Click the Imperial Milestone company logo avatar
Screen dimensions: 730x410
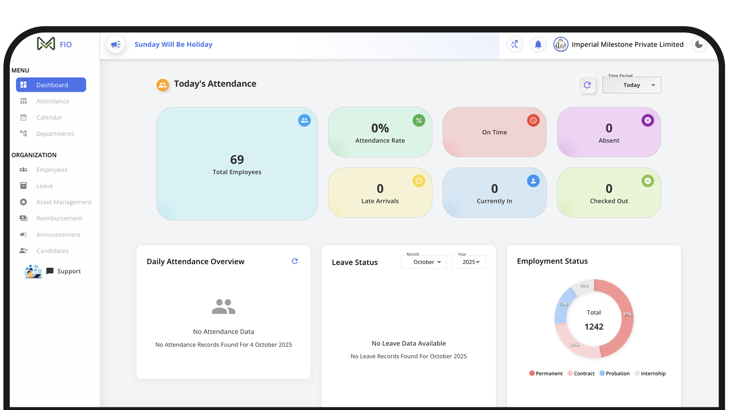(560, 44)
